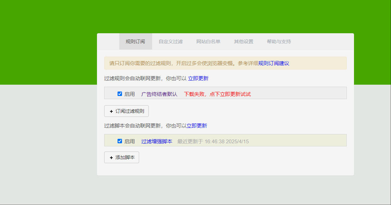Viewport: 391px width, 205px height.
Task: Open the 自定义过滤 tab
Action: pyautogui.click(x=171, y=41)
